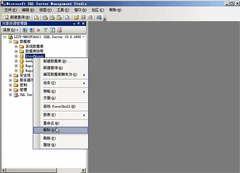The height and width of the screenshot is (173, 240).
Task: Click the script icon with red S
Action: pyautogui.click(x=59, y=30)
